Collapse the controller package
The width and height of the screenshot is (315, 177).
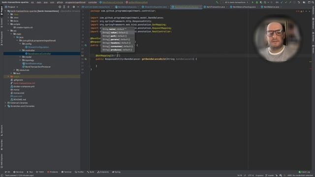pyautogui.click(x=20, y=50)
